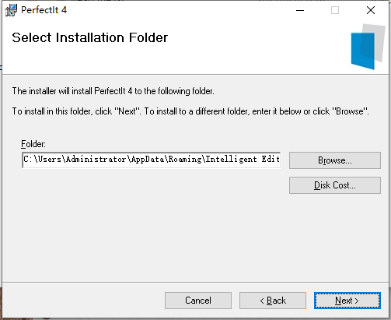The height and width of the screenshot is (320, 391).
Task: Click the installer will install PerfectIt 4 sentence
Action: click(x=113, y=91)
